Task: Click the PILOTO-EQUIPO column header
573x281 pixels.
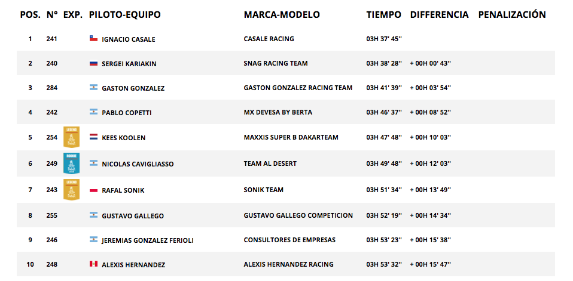Action: pos(125,14)
